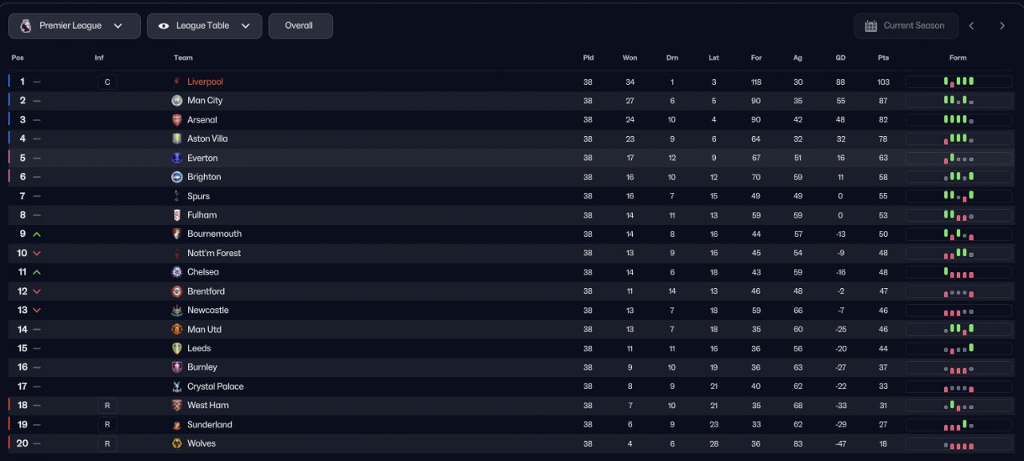The image size is (1024, 461).
Task: Click the Overall filter button
Action: click(300, 26)
